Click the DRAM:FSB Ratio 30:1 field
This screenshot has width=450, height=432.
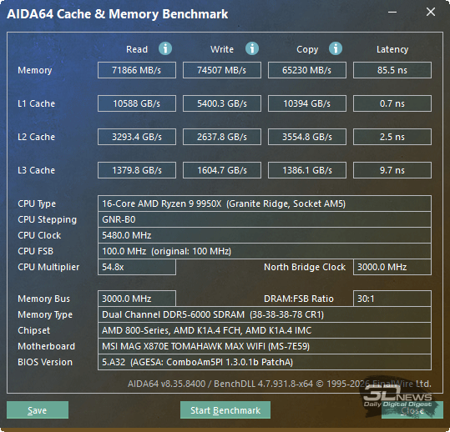click(392, 299)
